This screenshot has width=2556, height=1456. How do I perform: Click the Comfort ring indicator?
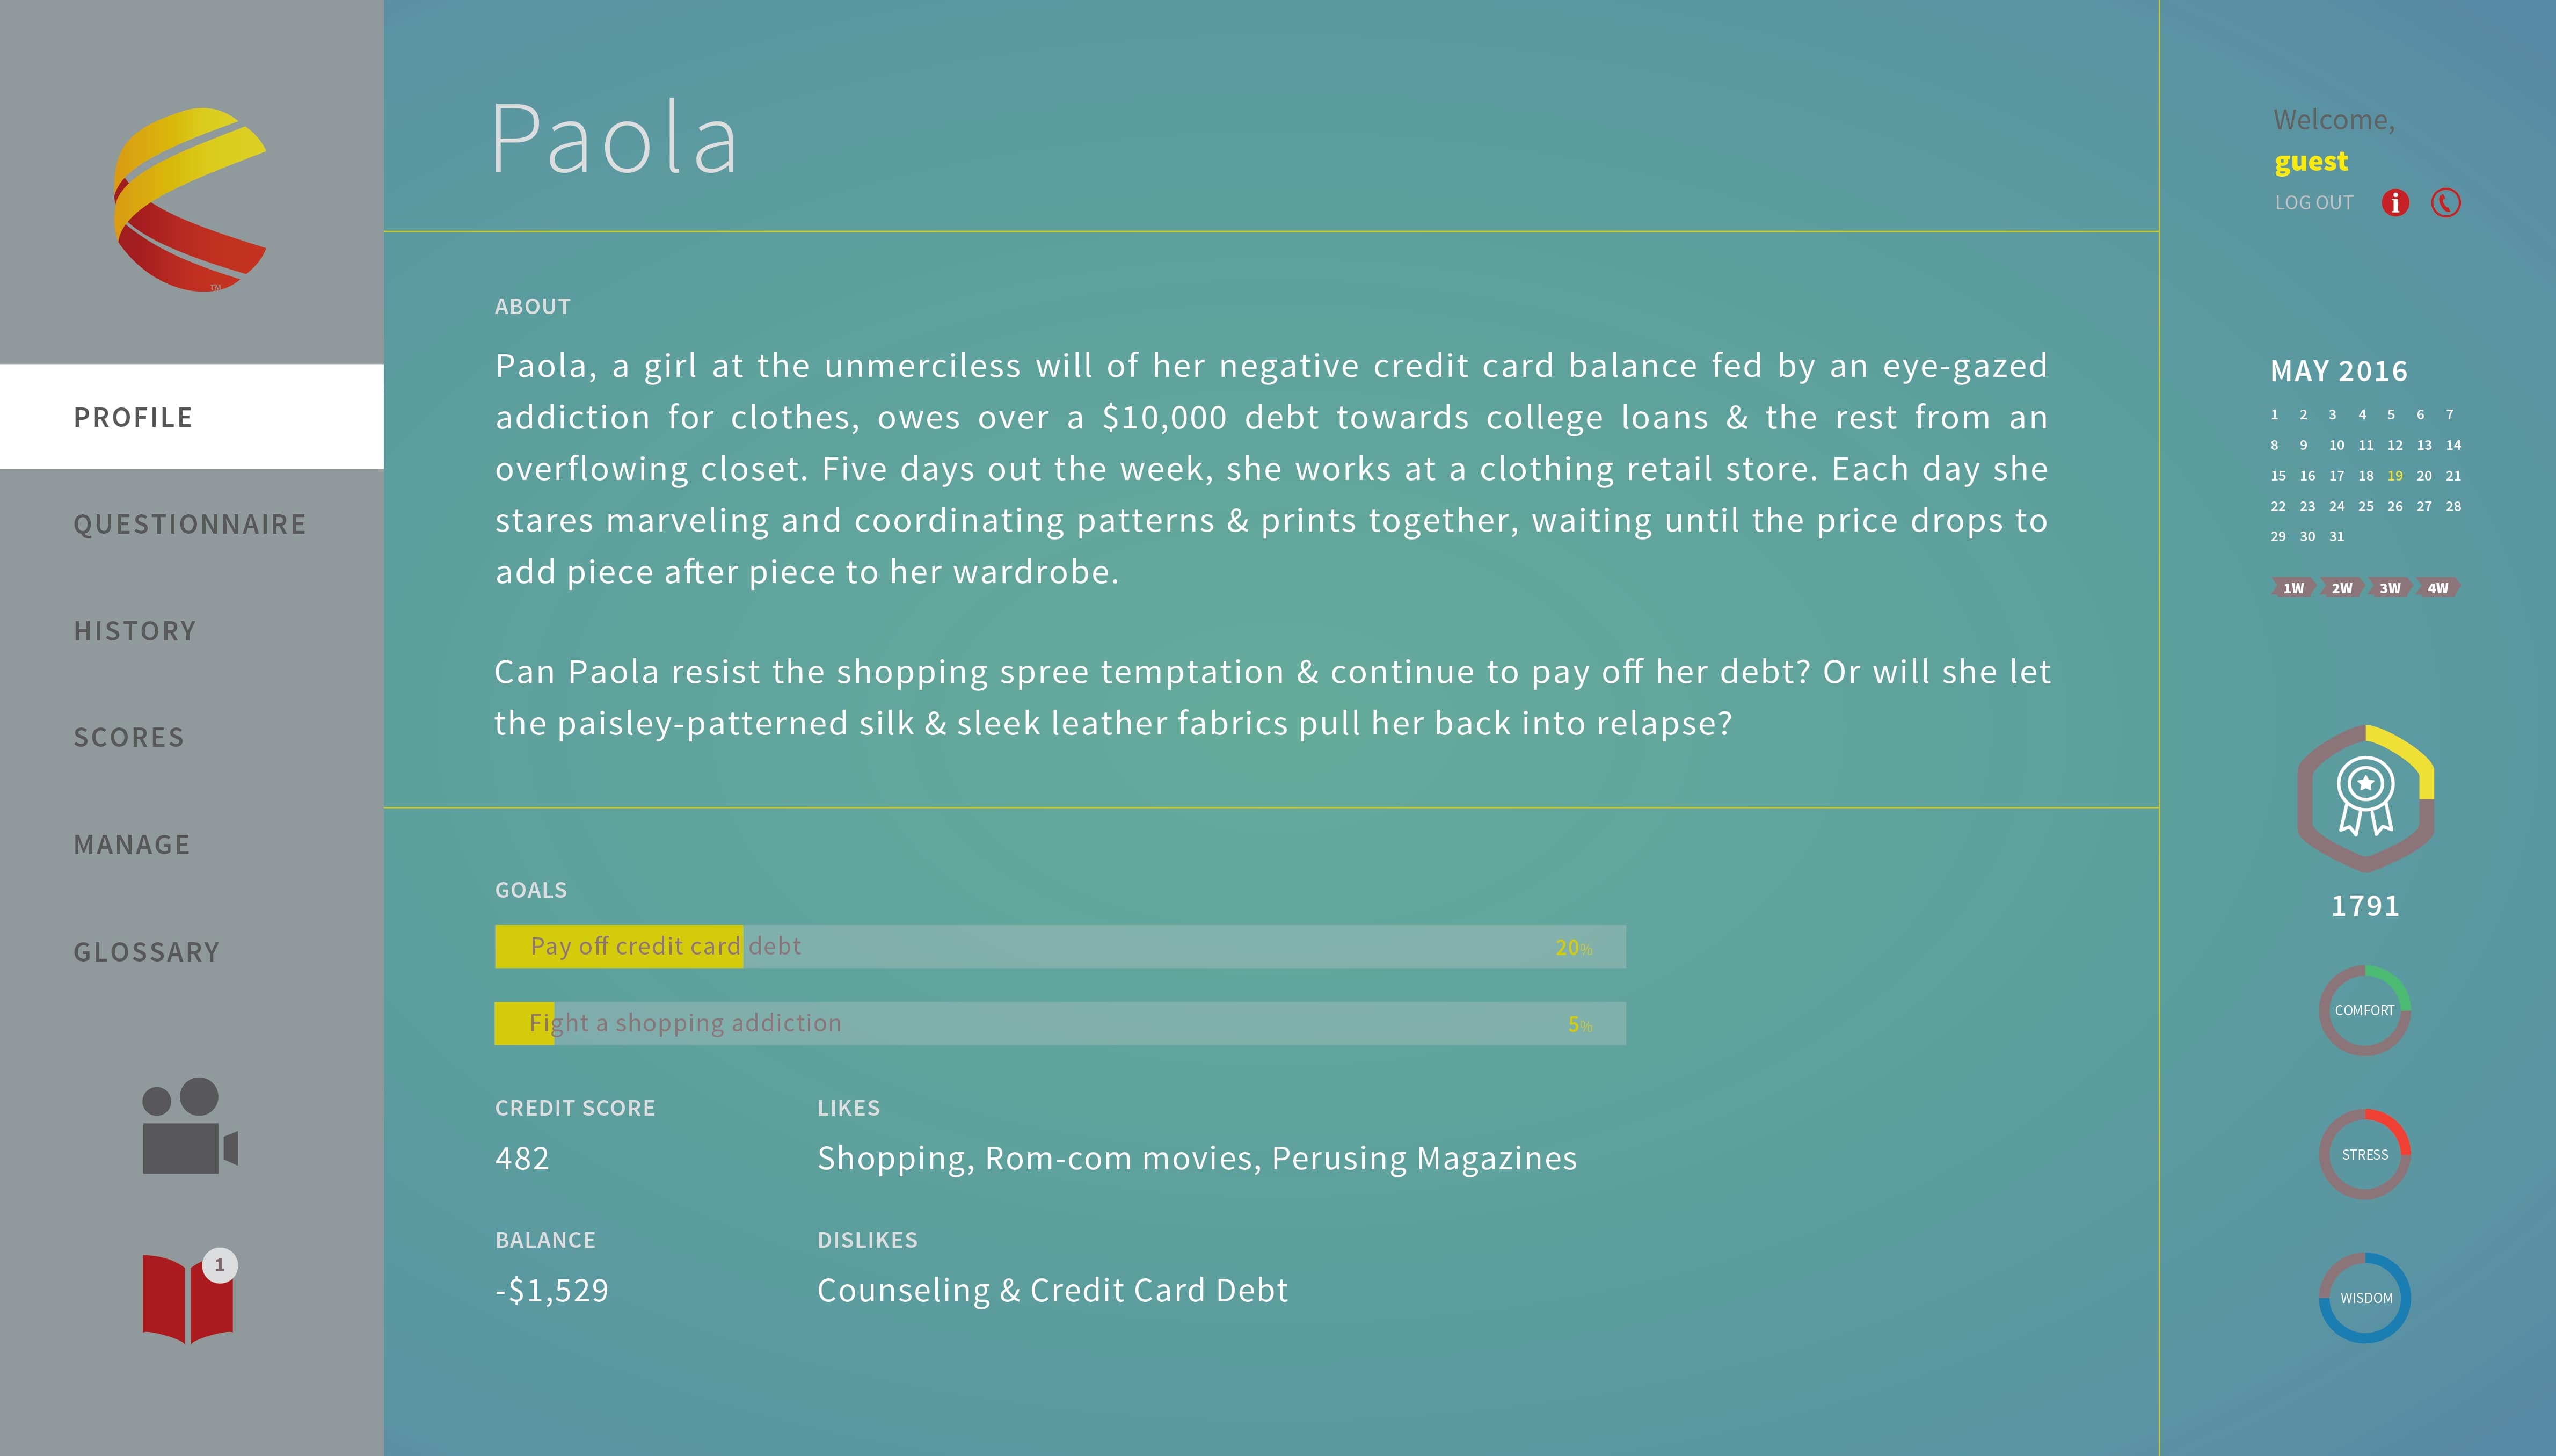(x=2365, y=1010)
